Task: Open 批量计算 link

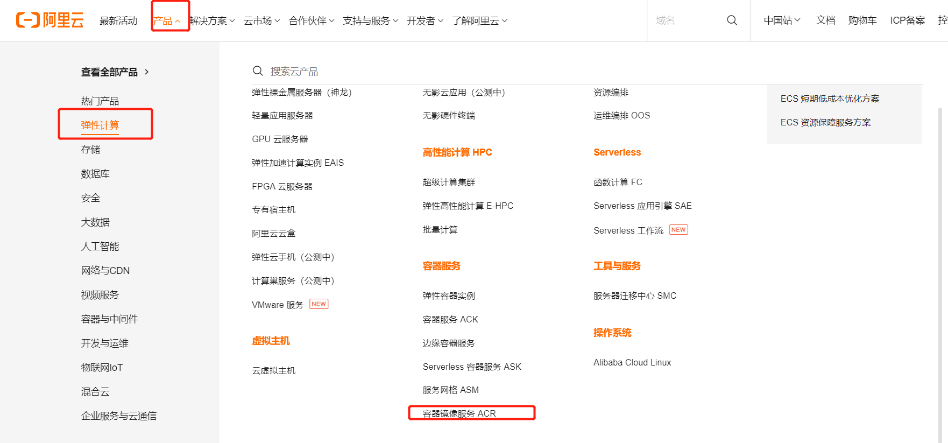Action: point(440,229)
